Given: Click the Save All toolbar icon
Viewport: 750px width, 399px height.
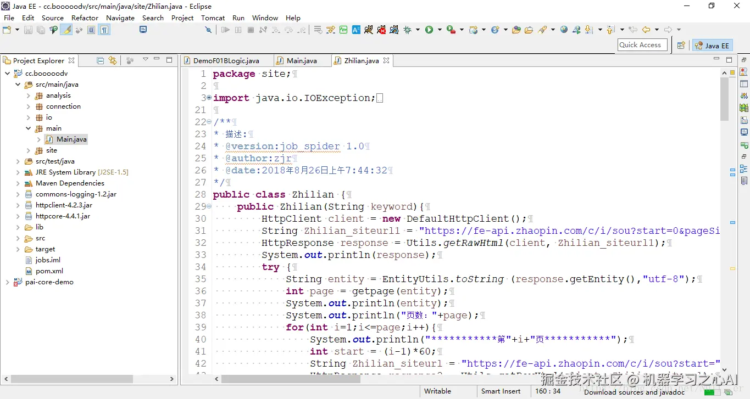Looking at the screenshot, I should (41, 30).
